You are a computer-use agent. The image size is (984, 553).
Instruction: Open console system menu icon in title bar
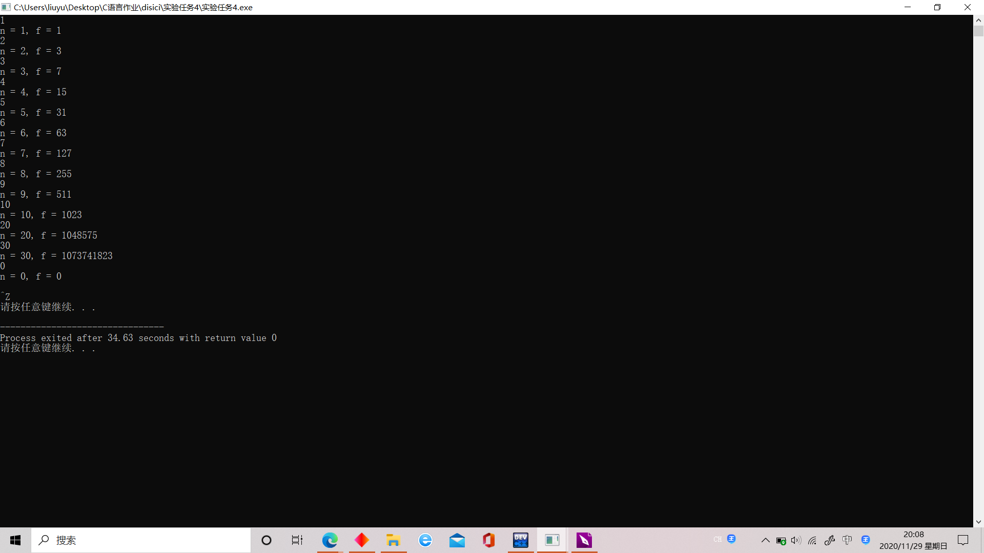tap(6, 7)
